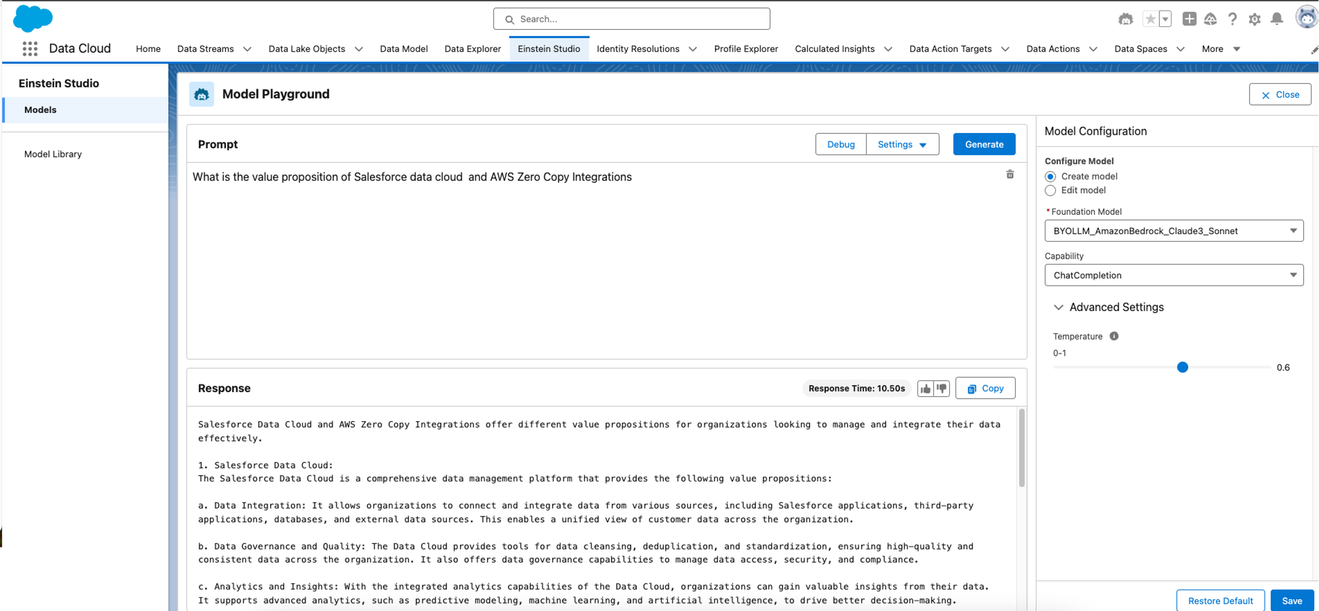Delete the prompt with the trash icon
Image resolution: width=1319 pixels, height=611 pixels.
click(x=1009, y=175)
